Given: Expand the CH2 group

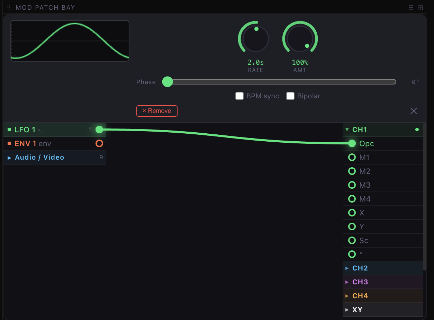Looking at the screenshot, I should click(x=347, y=268).
